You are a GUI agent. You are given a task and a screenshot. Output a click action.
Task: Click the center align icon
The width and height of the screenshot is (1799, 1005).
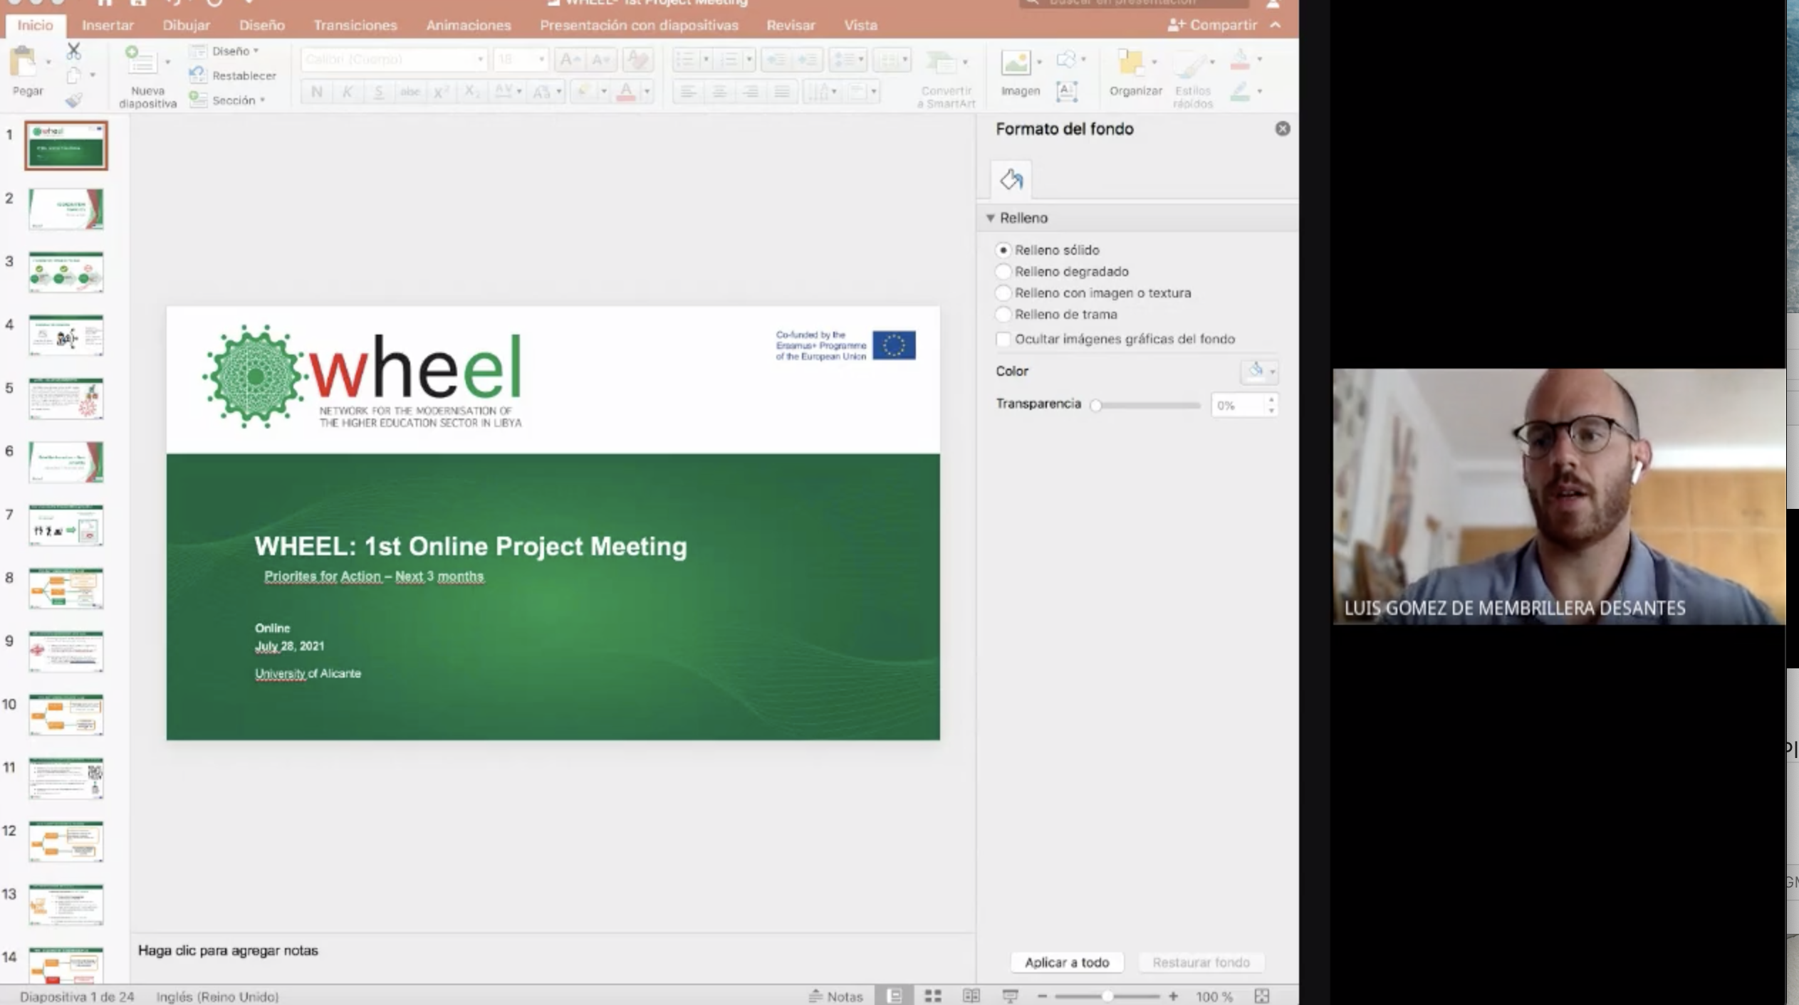[719, 91]
